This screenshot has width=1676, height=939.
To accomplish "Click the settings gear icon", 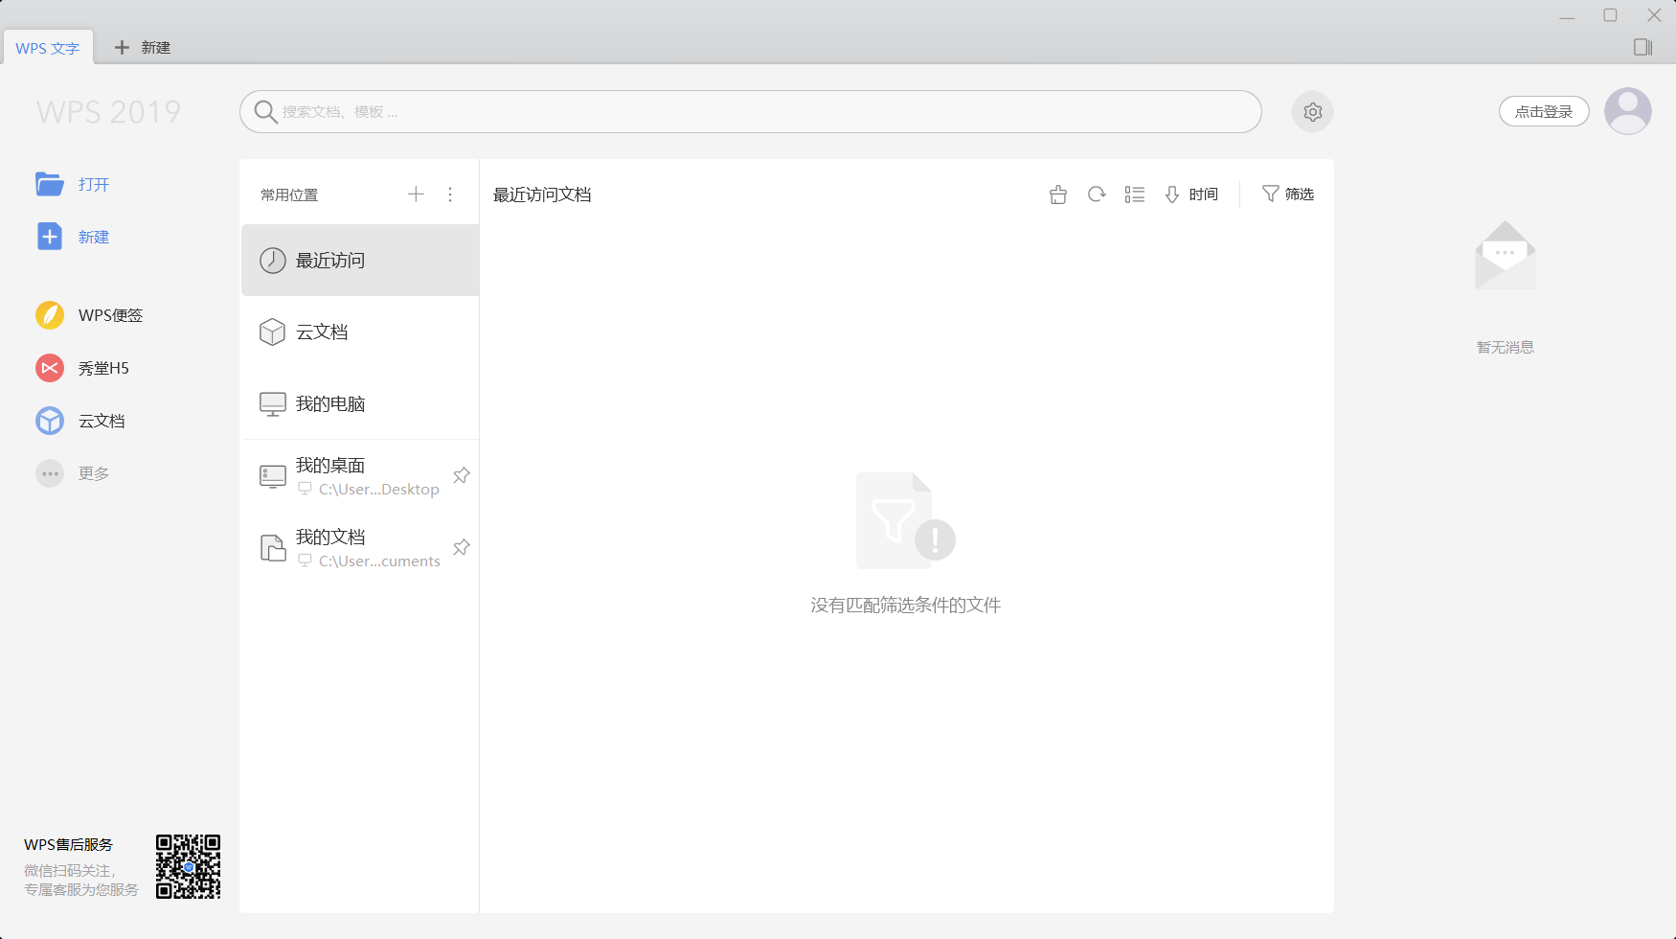I will click(x=1312, y=112).
